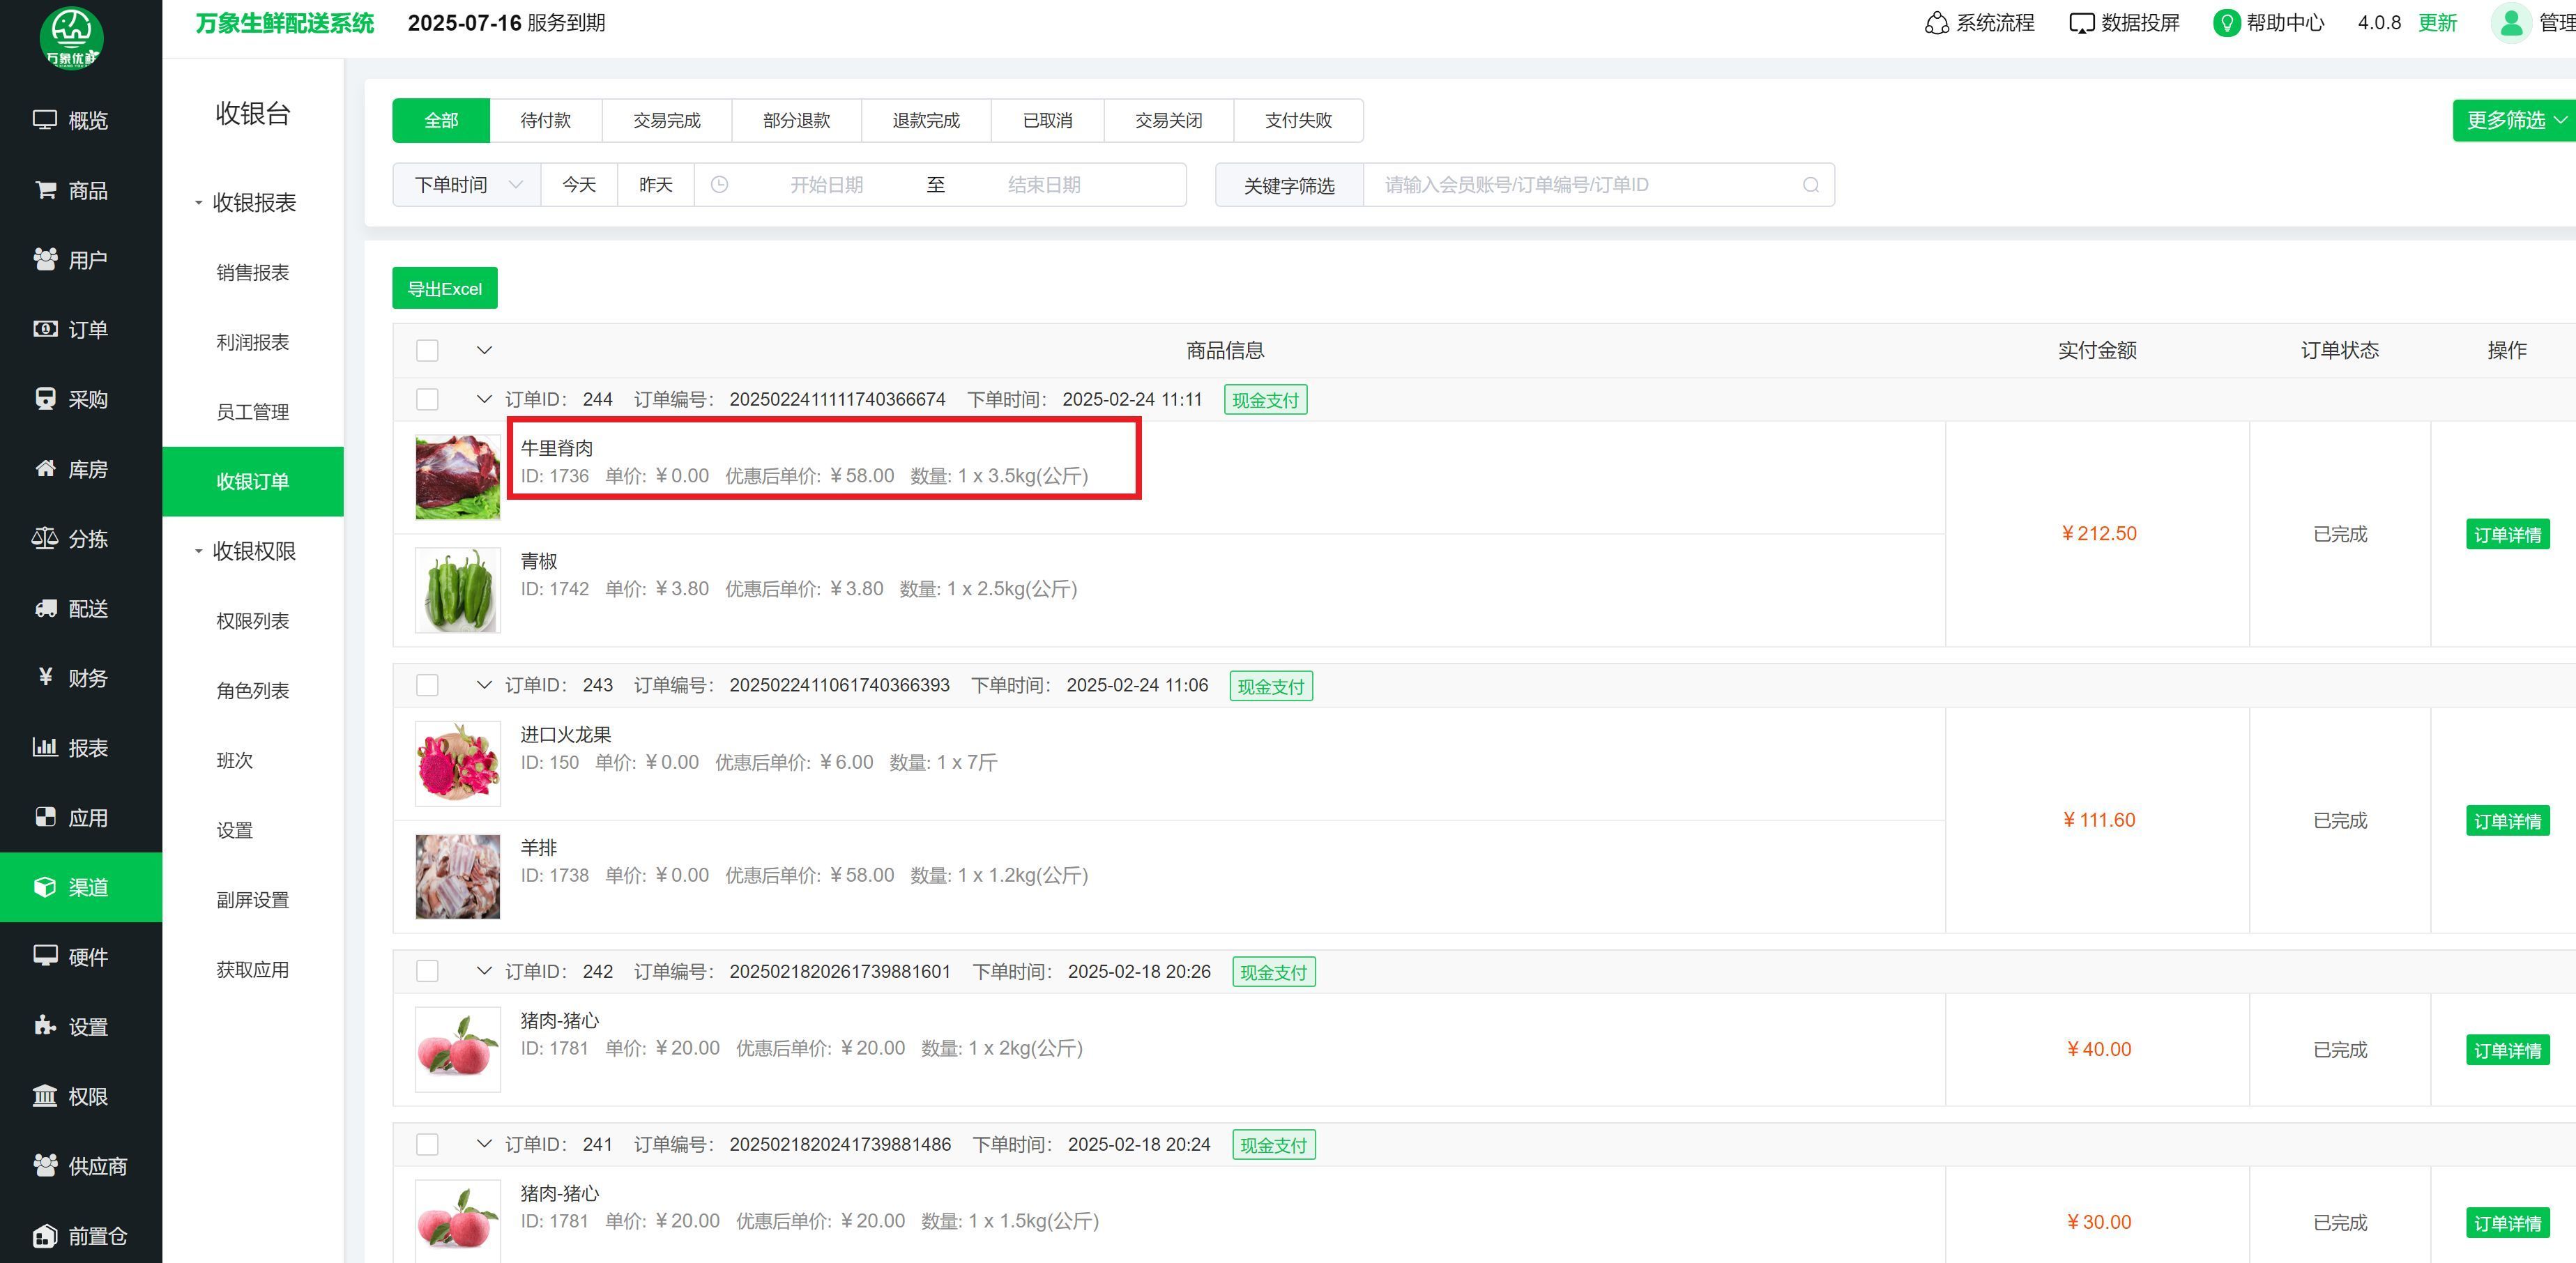This screenshot has width=2576, height=1263.
Task: Open 数据投屏 screen icon in header
Action: click(2081, 23)
